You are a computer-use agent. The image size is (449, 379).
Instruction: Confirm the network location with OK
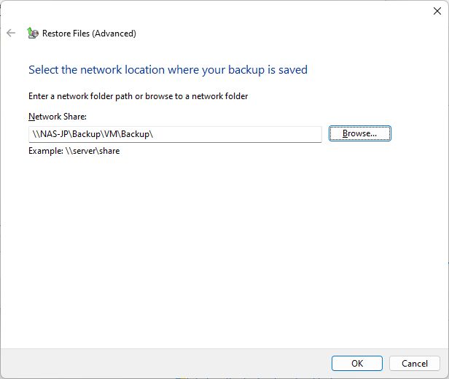coord(357,363)
